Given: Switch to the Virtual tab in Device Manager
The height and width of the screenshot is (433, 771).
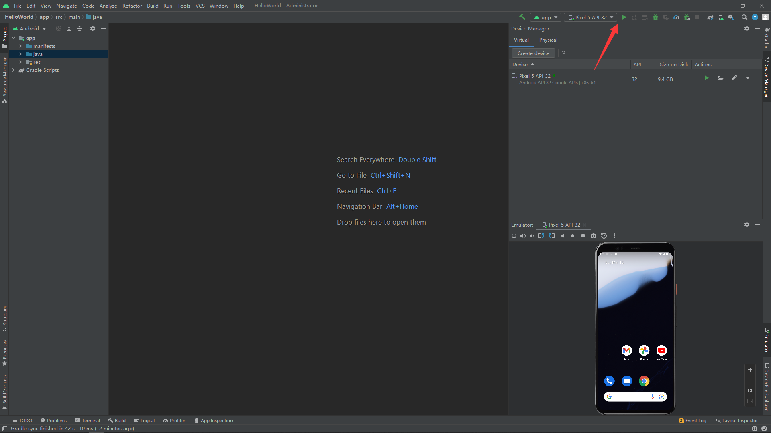Looking at the screenshot, I should point(520,40).
